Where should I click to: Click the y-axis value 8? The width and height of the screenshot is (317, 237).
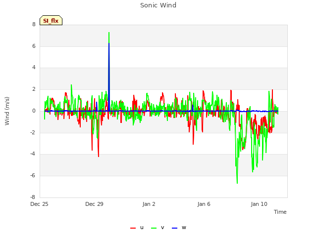coord(34,25)
